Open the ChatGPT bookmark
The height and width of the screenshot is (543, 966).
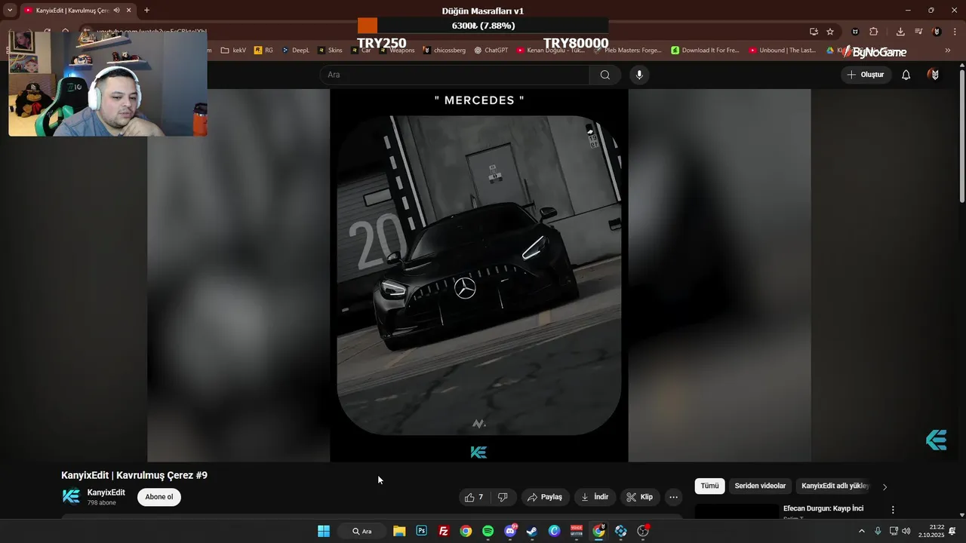coord(491,51)
